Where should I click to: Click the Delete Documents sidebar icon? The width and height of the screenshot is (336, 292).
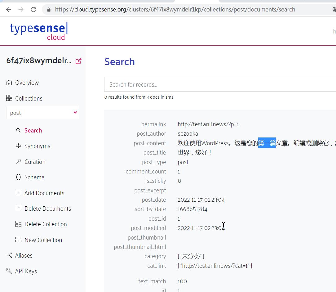(x=19, y=209)
